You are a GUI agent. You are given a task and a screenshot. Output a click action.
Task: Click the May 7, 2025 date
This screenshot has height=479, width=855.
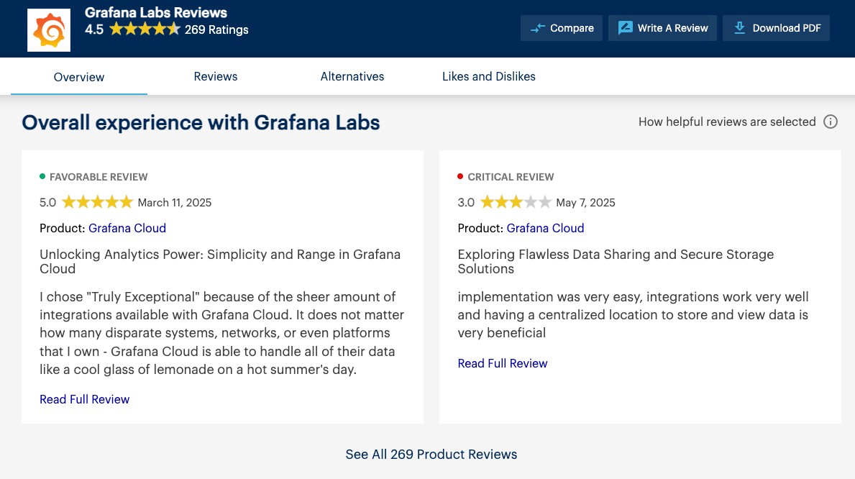pyautogui.click(x=585, y=202)
